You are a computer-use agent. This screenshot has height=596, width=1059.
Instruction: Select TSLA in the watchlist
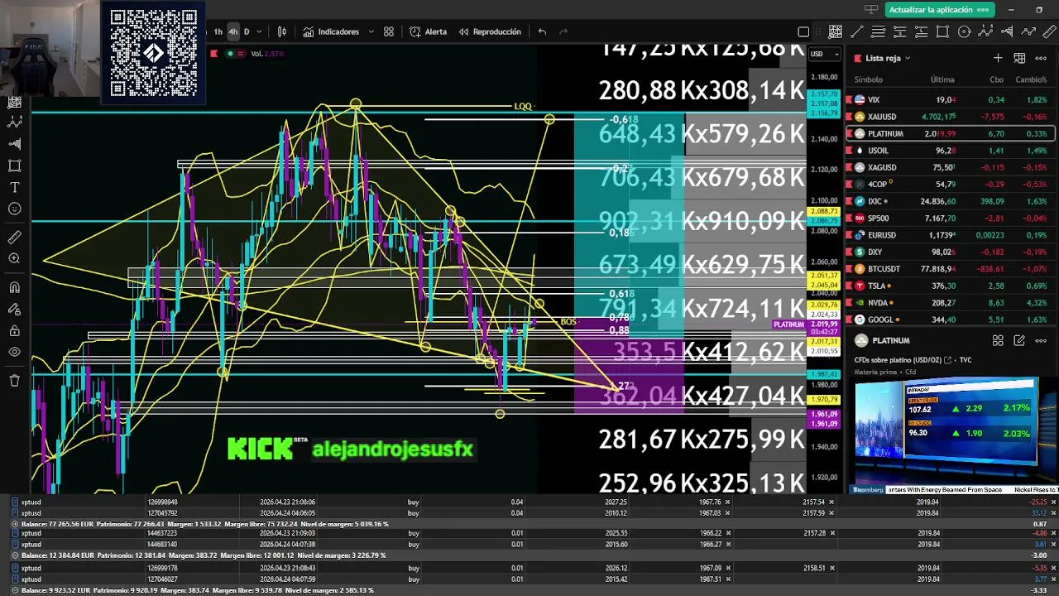tap(950, 286)
